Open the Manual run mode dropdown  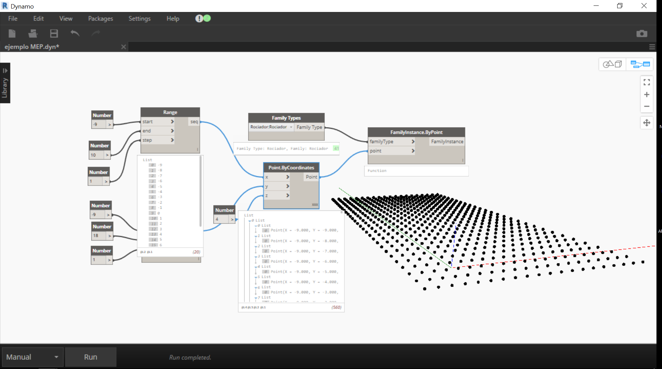[32, 357]
